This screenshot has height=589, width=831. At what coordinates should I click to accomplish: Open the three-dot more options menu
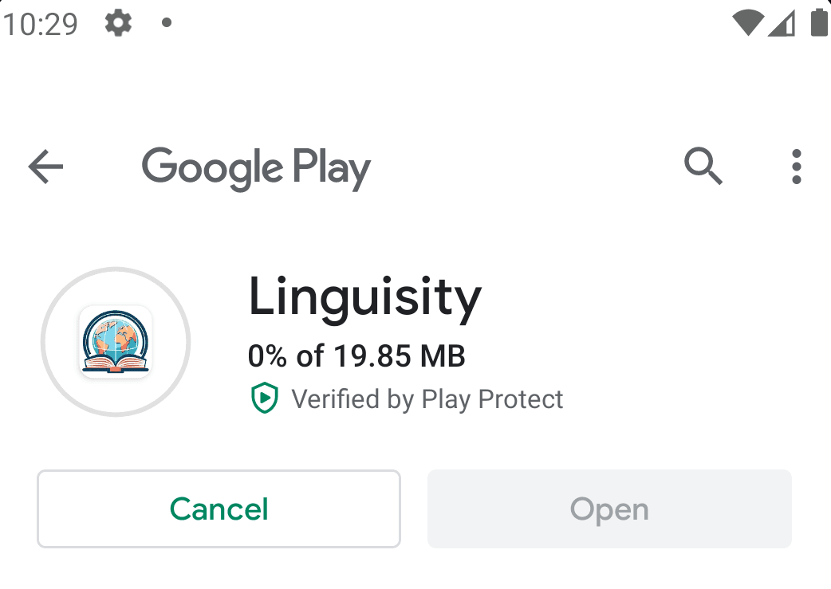pos(796,167)
